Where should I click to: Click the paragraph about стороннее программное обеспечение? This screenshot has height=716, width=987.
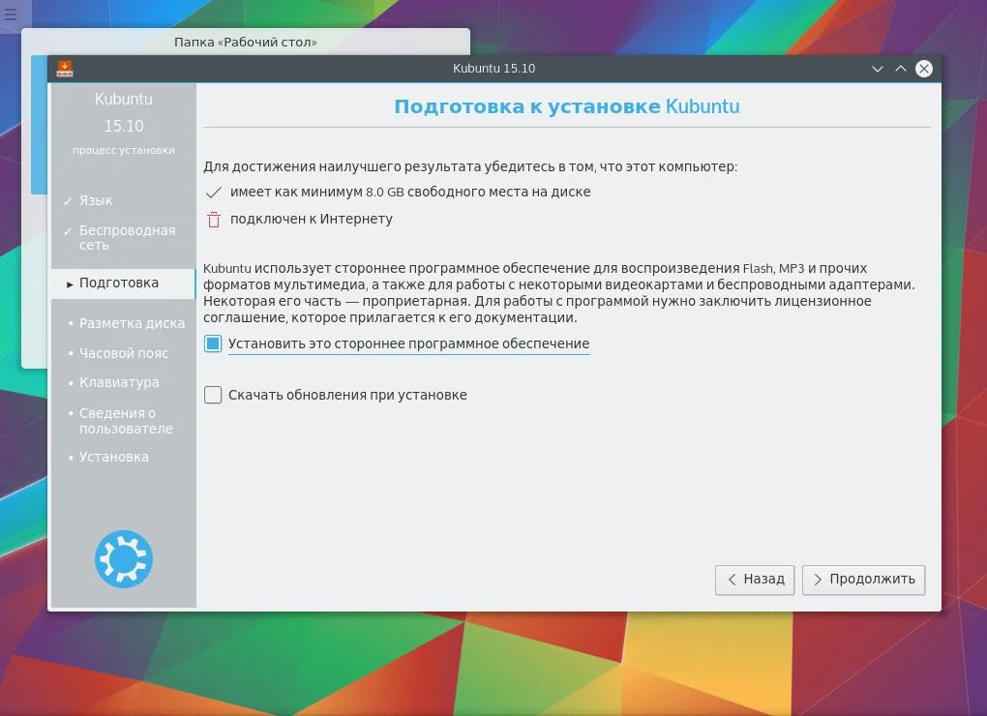pos(559,293)
